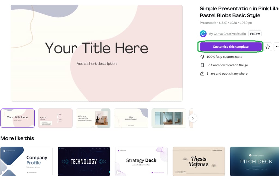The image size is (279, 179).
Task: Select the Add a section header thumbnail
Action: (x=131, y=118)
